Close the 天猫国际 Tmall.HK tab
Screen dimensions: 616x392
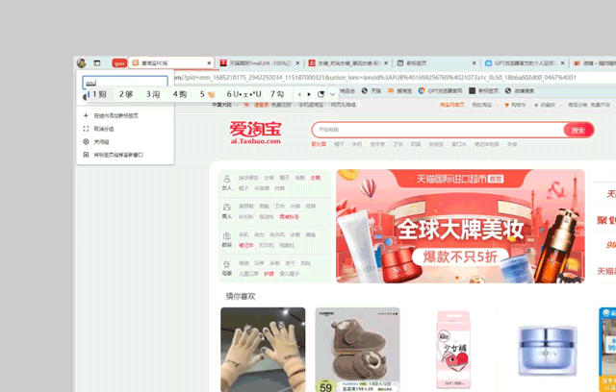(297, 62)
